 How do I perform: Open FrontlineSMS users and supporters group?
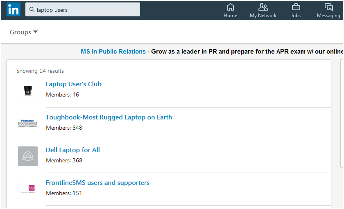[97, 183]
